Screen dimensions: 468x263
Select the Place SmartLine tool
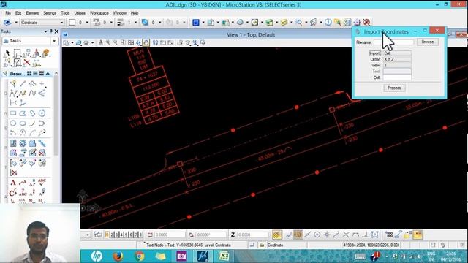coord(13,84)
